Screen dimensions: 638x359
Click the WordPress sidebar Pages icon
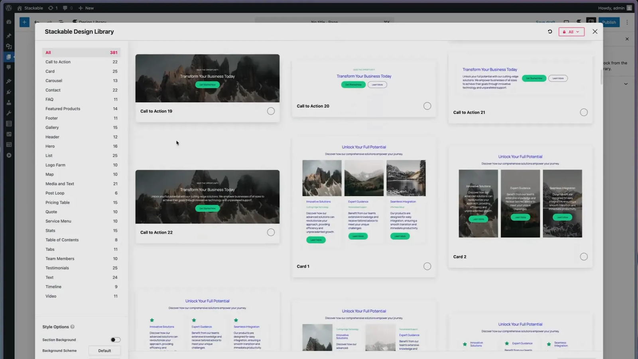(x=9, y=57)
